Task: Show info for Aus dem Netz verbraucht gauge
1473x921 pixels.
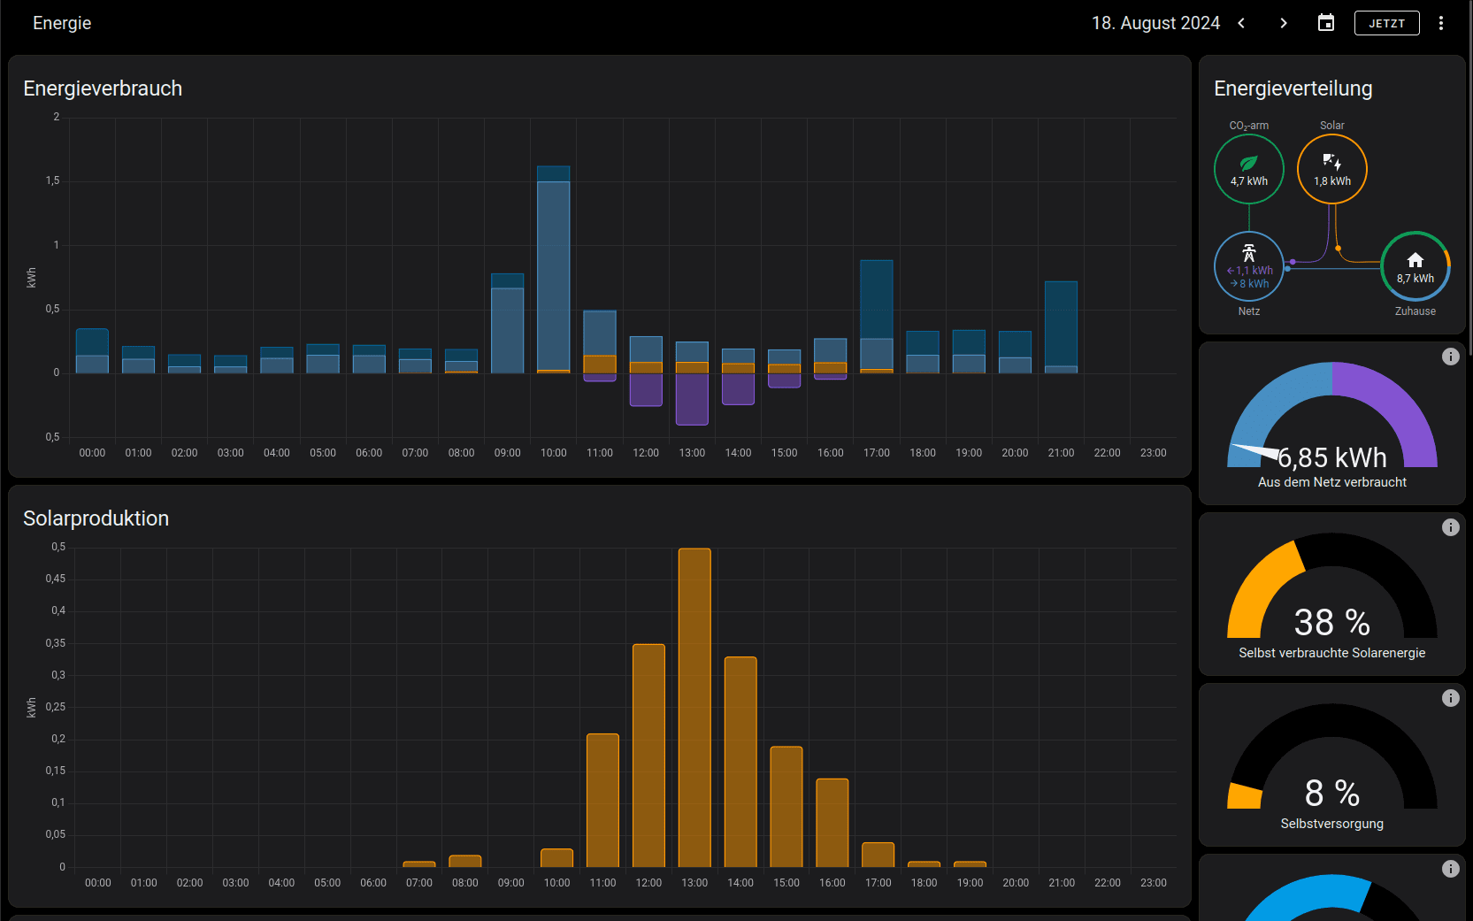Action: (1451, 357)
